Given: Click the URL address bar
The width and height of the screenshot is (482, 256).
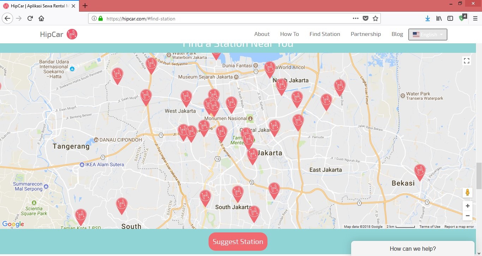Looking at the screenshot, I should (226, 18).
